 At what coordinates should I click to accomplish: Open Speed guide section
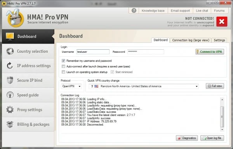click(28, 95)
